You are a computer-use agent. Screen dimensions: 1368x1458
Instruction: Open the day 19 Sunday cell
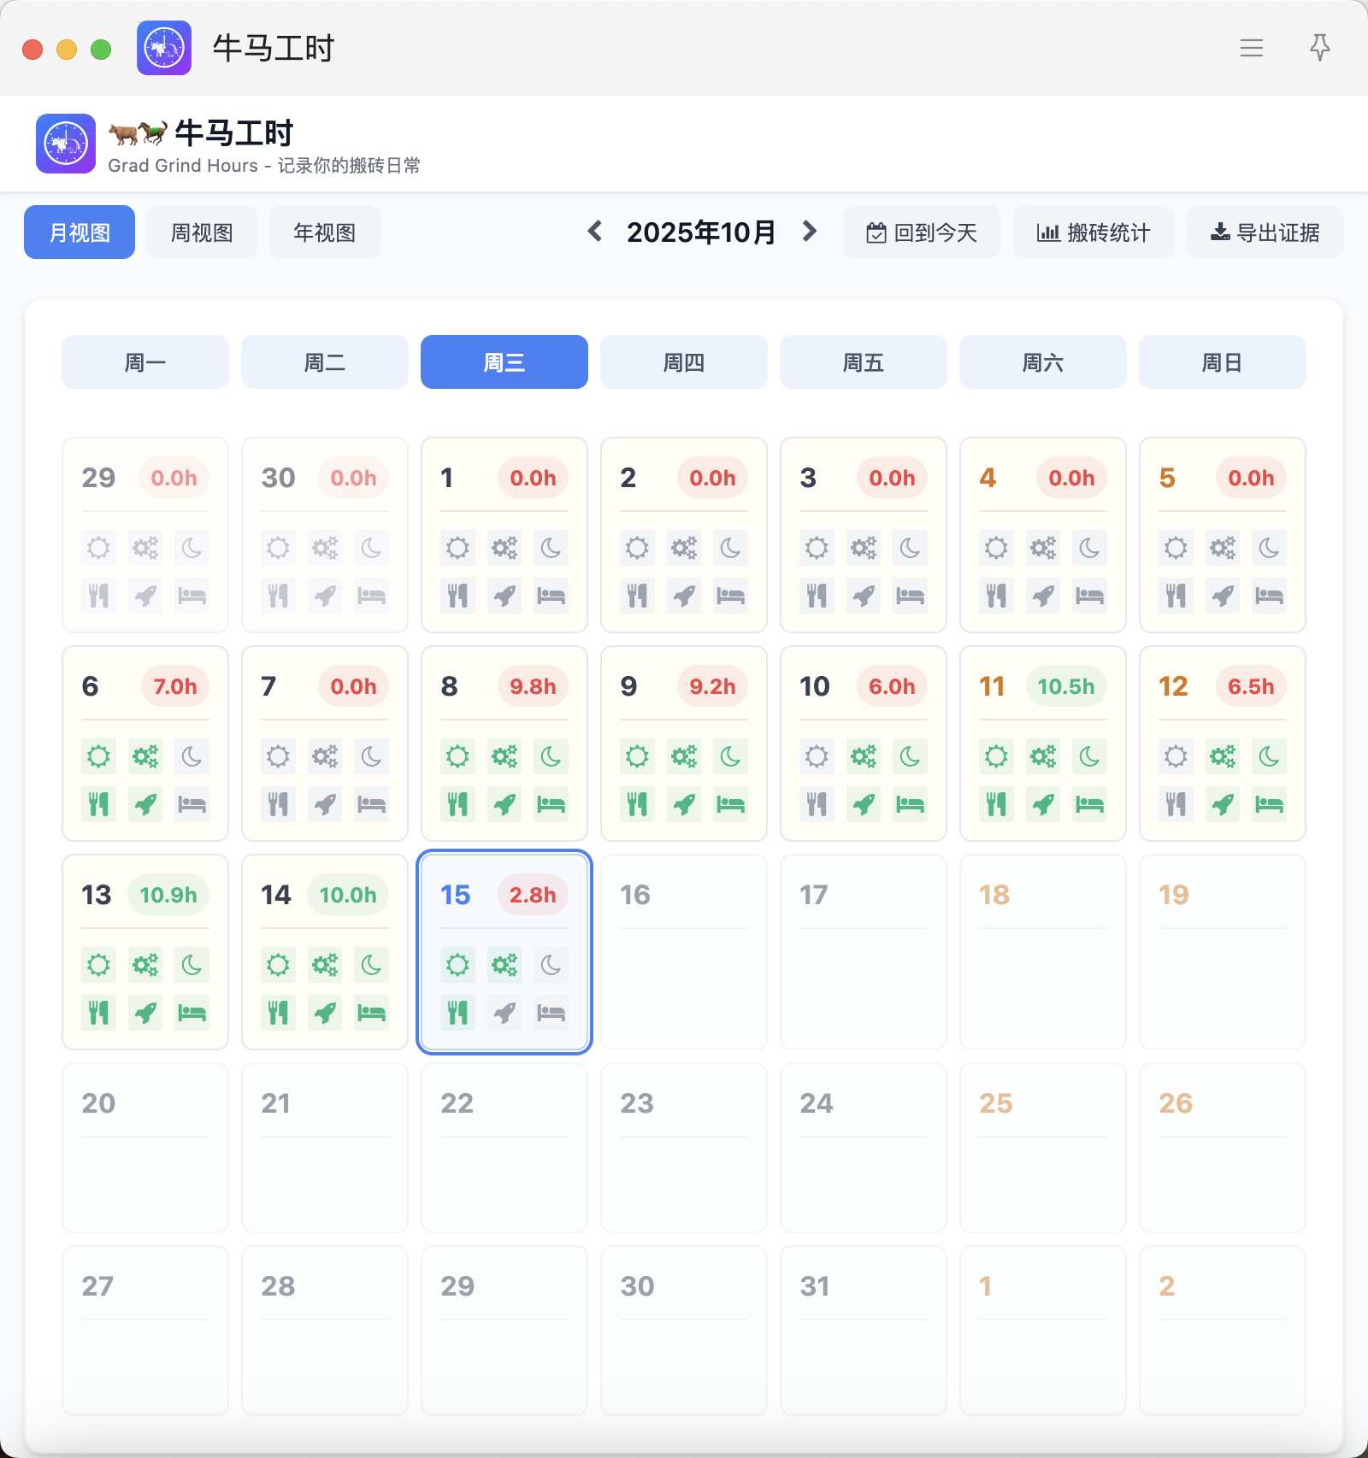pyautogui.click(x=1223, y=952)
